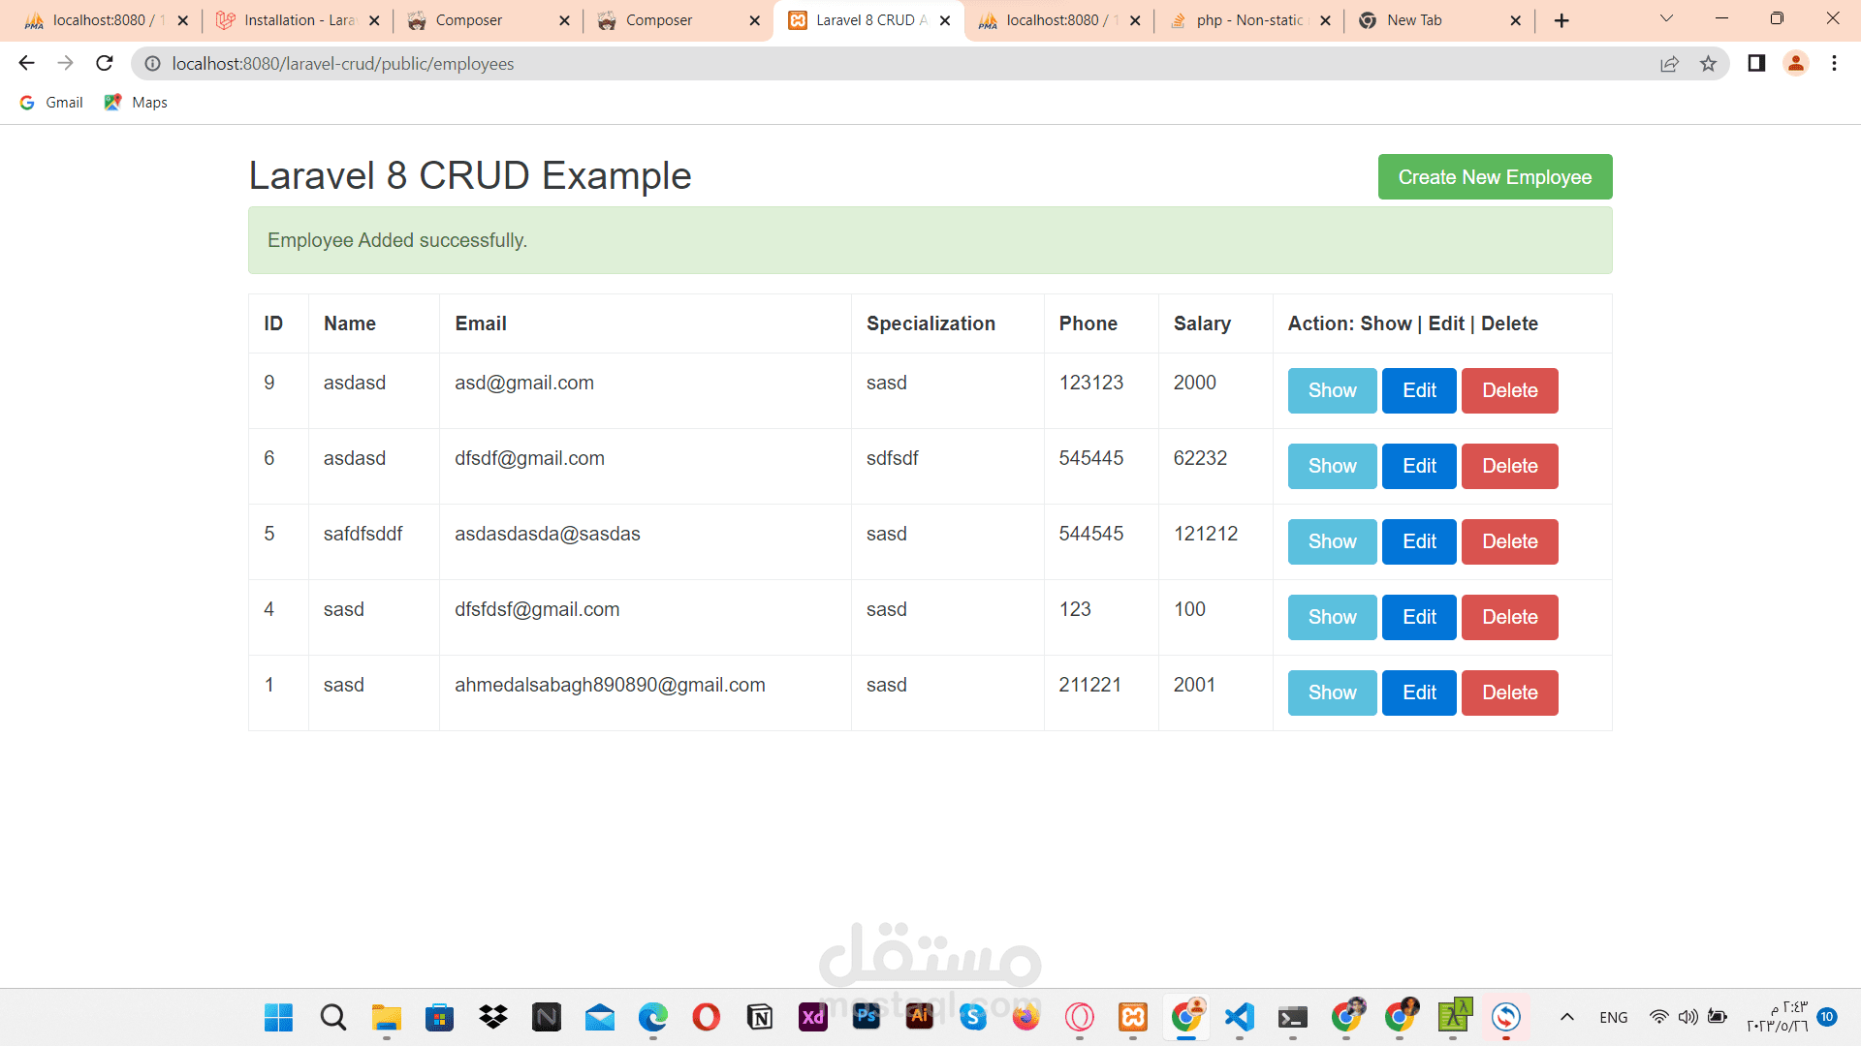The width and height of the screenshot is (1861, 1046).
Task: Open the Gmail bookmark
Action: coord(52,103)
